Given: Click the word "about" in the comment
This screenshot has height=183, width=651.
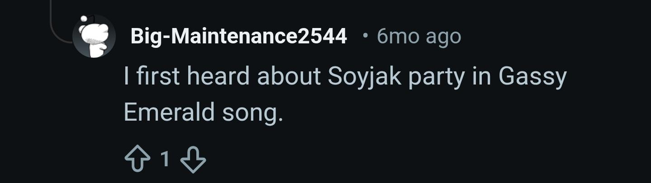Looking at the screenshot, I should point(289,76).
